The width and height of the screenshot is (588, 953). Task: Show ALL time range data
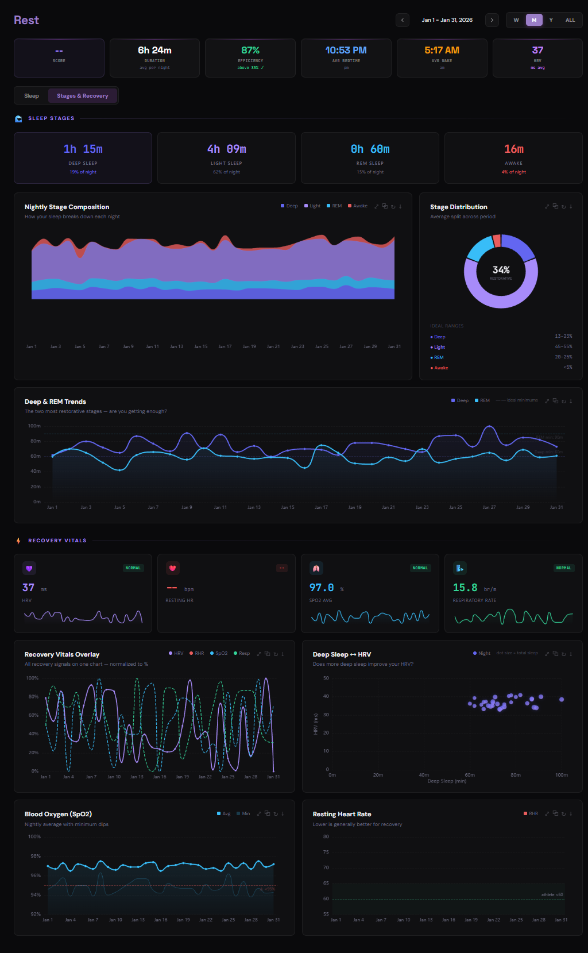(x=570, y=20)
